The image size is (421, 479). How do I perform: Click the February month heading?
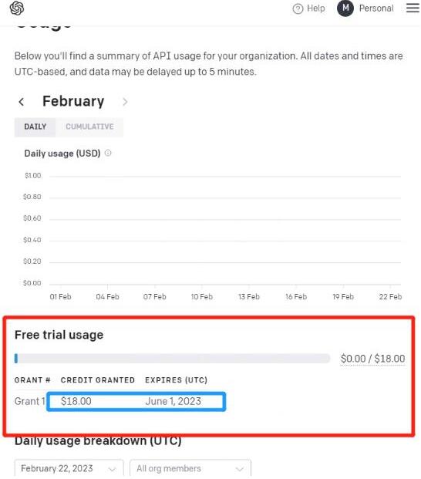[73, 101]
